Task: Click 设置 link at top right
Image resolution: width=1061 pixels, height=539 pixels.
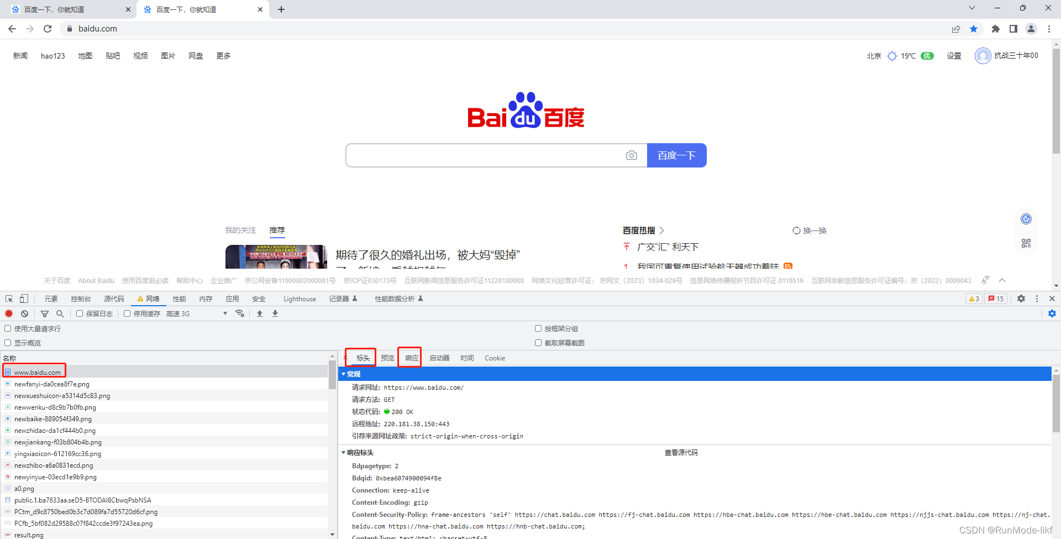Action: tap(954, 56)
